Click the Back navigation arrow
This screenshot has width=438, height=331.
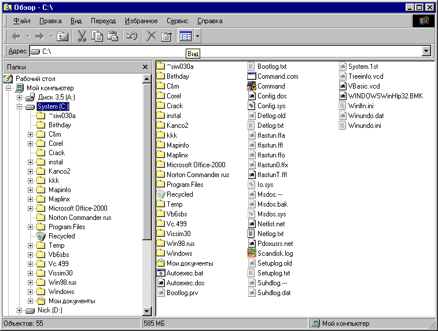[x=17, y=36]
